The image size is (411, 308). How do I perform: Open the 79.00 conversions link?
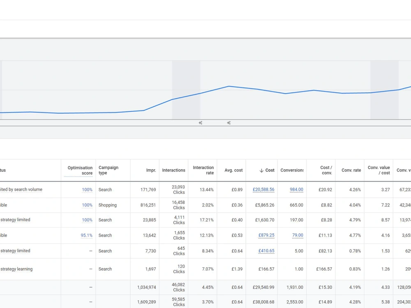[x=298, y=235]
